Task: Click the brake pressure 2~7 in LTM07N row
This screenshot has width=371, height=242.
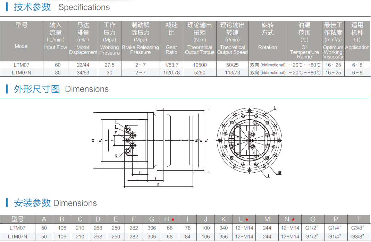Action: pyautogui.click(x=140, y=73)
